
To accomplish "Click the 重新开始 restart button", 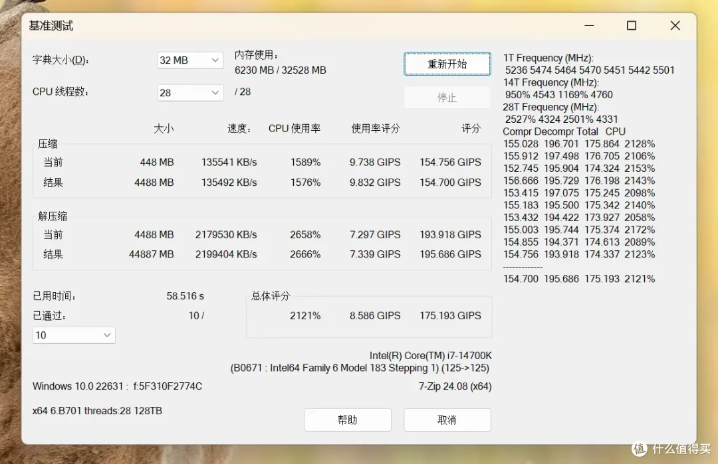I will point(447,64).
